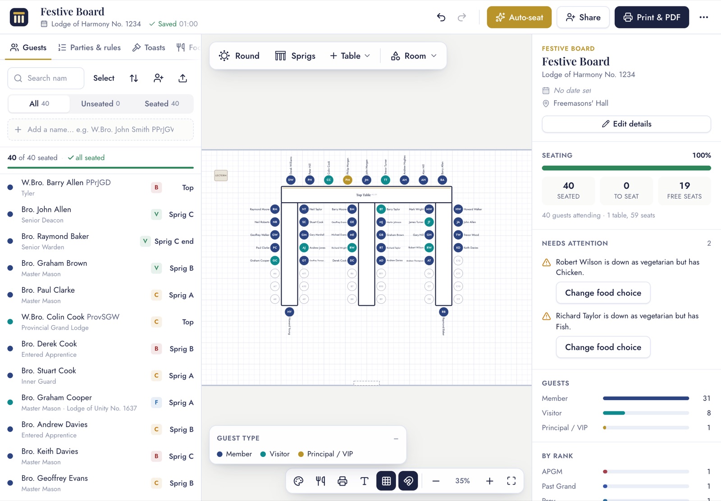Open the Room dropdown

click(x=414, y=56)
